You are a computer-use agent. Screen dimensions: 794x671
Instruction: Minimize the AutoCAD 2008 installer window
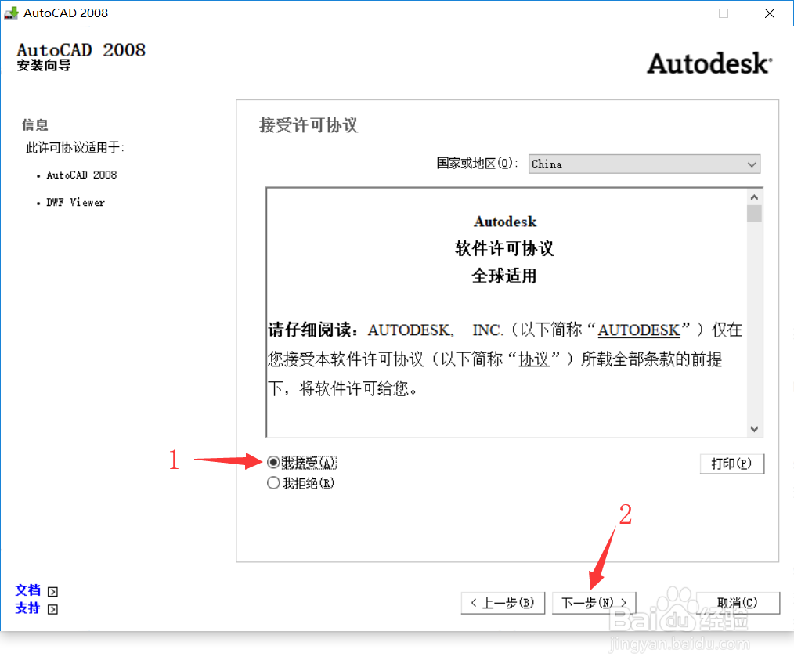point(678,13)
